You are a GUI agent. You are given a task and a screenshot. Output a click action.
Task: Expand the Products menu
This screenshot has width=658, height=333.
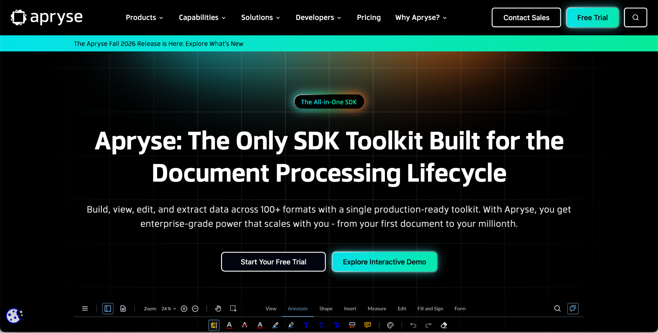144,18
